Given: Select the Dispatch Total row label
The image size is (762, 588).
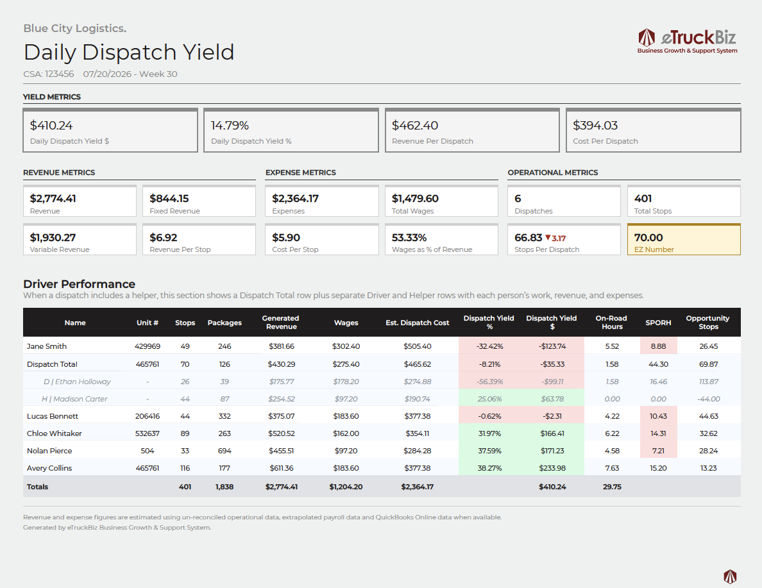Looking at the screenshot, I should [52, 364].
